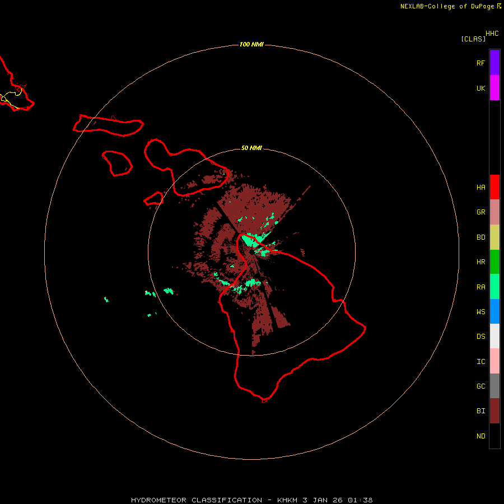Click the RA legend label

pyautogui.click(x=480, y=287)
